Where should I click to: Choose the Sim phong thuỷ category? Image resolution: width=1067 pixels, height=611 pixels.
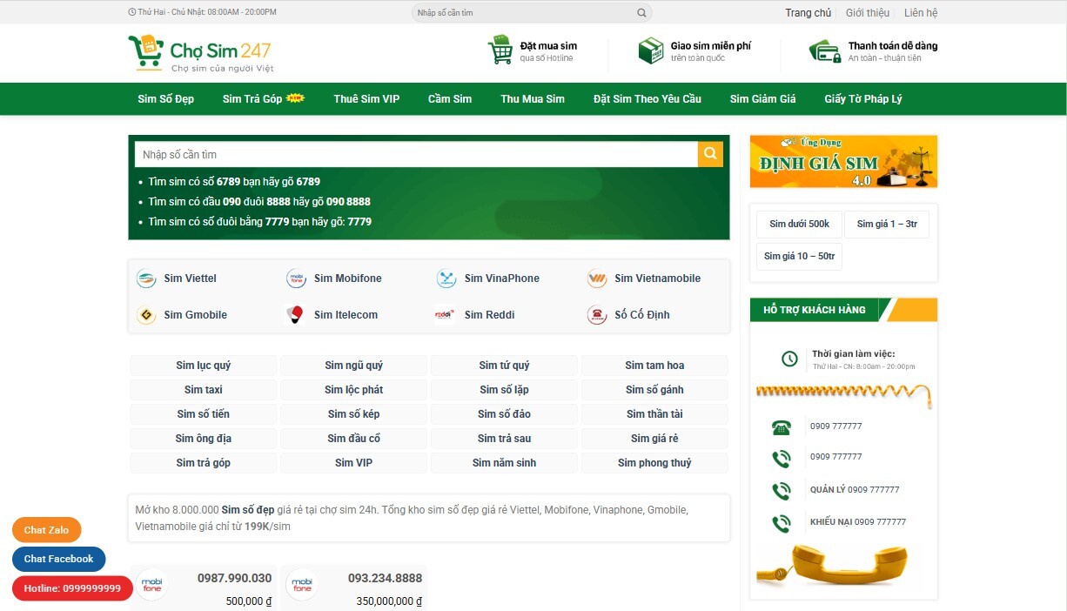point(654,463)
